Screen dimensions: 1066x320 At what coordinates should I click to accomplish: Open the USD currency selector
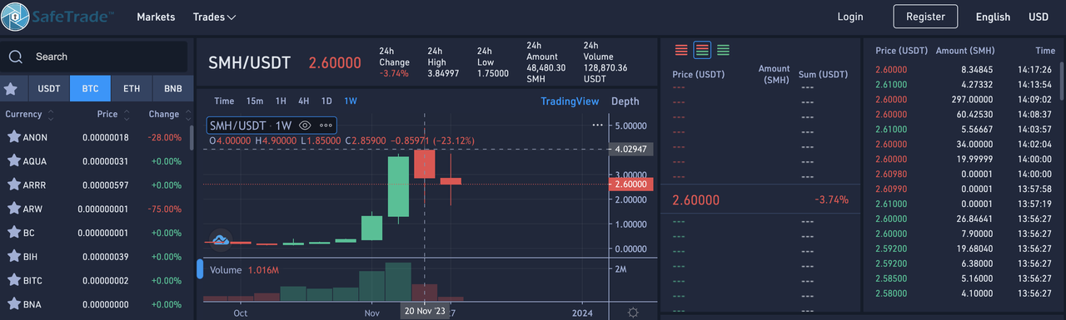tap(1039, 17)
